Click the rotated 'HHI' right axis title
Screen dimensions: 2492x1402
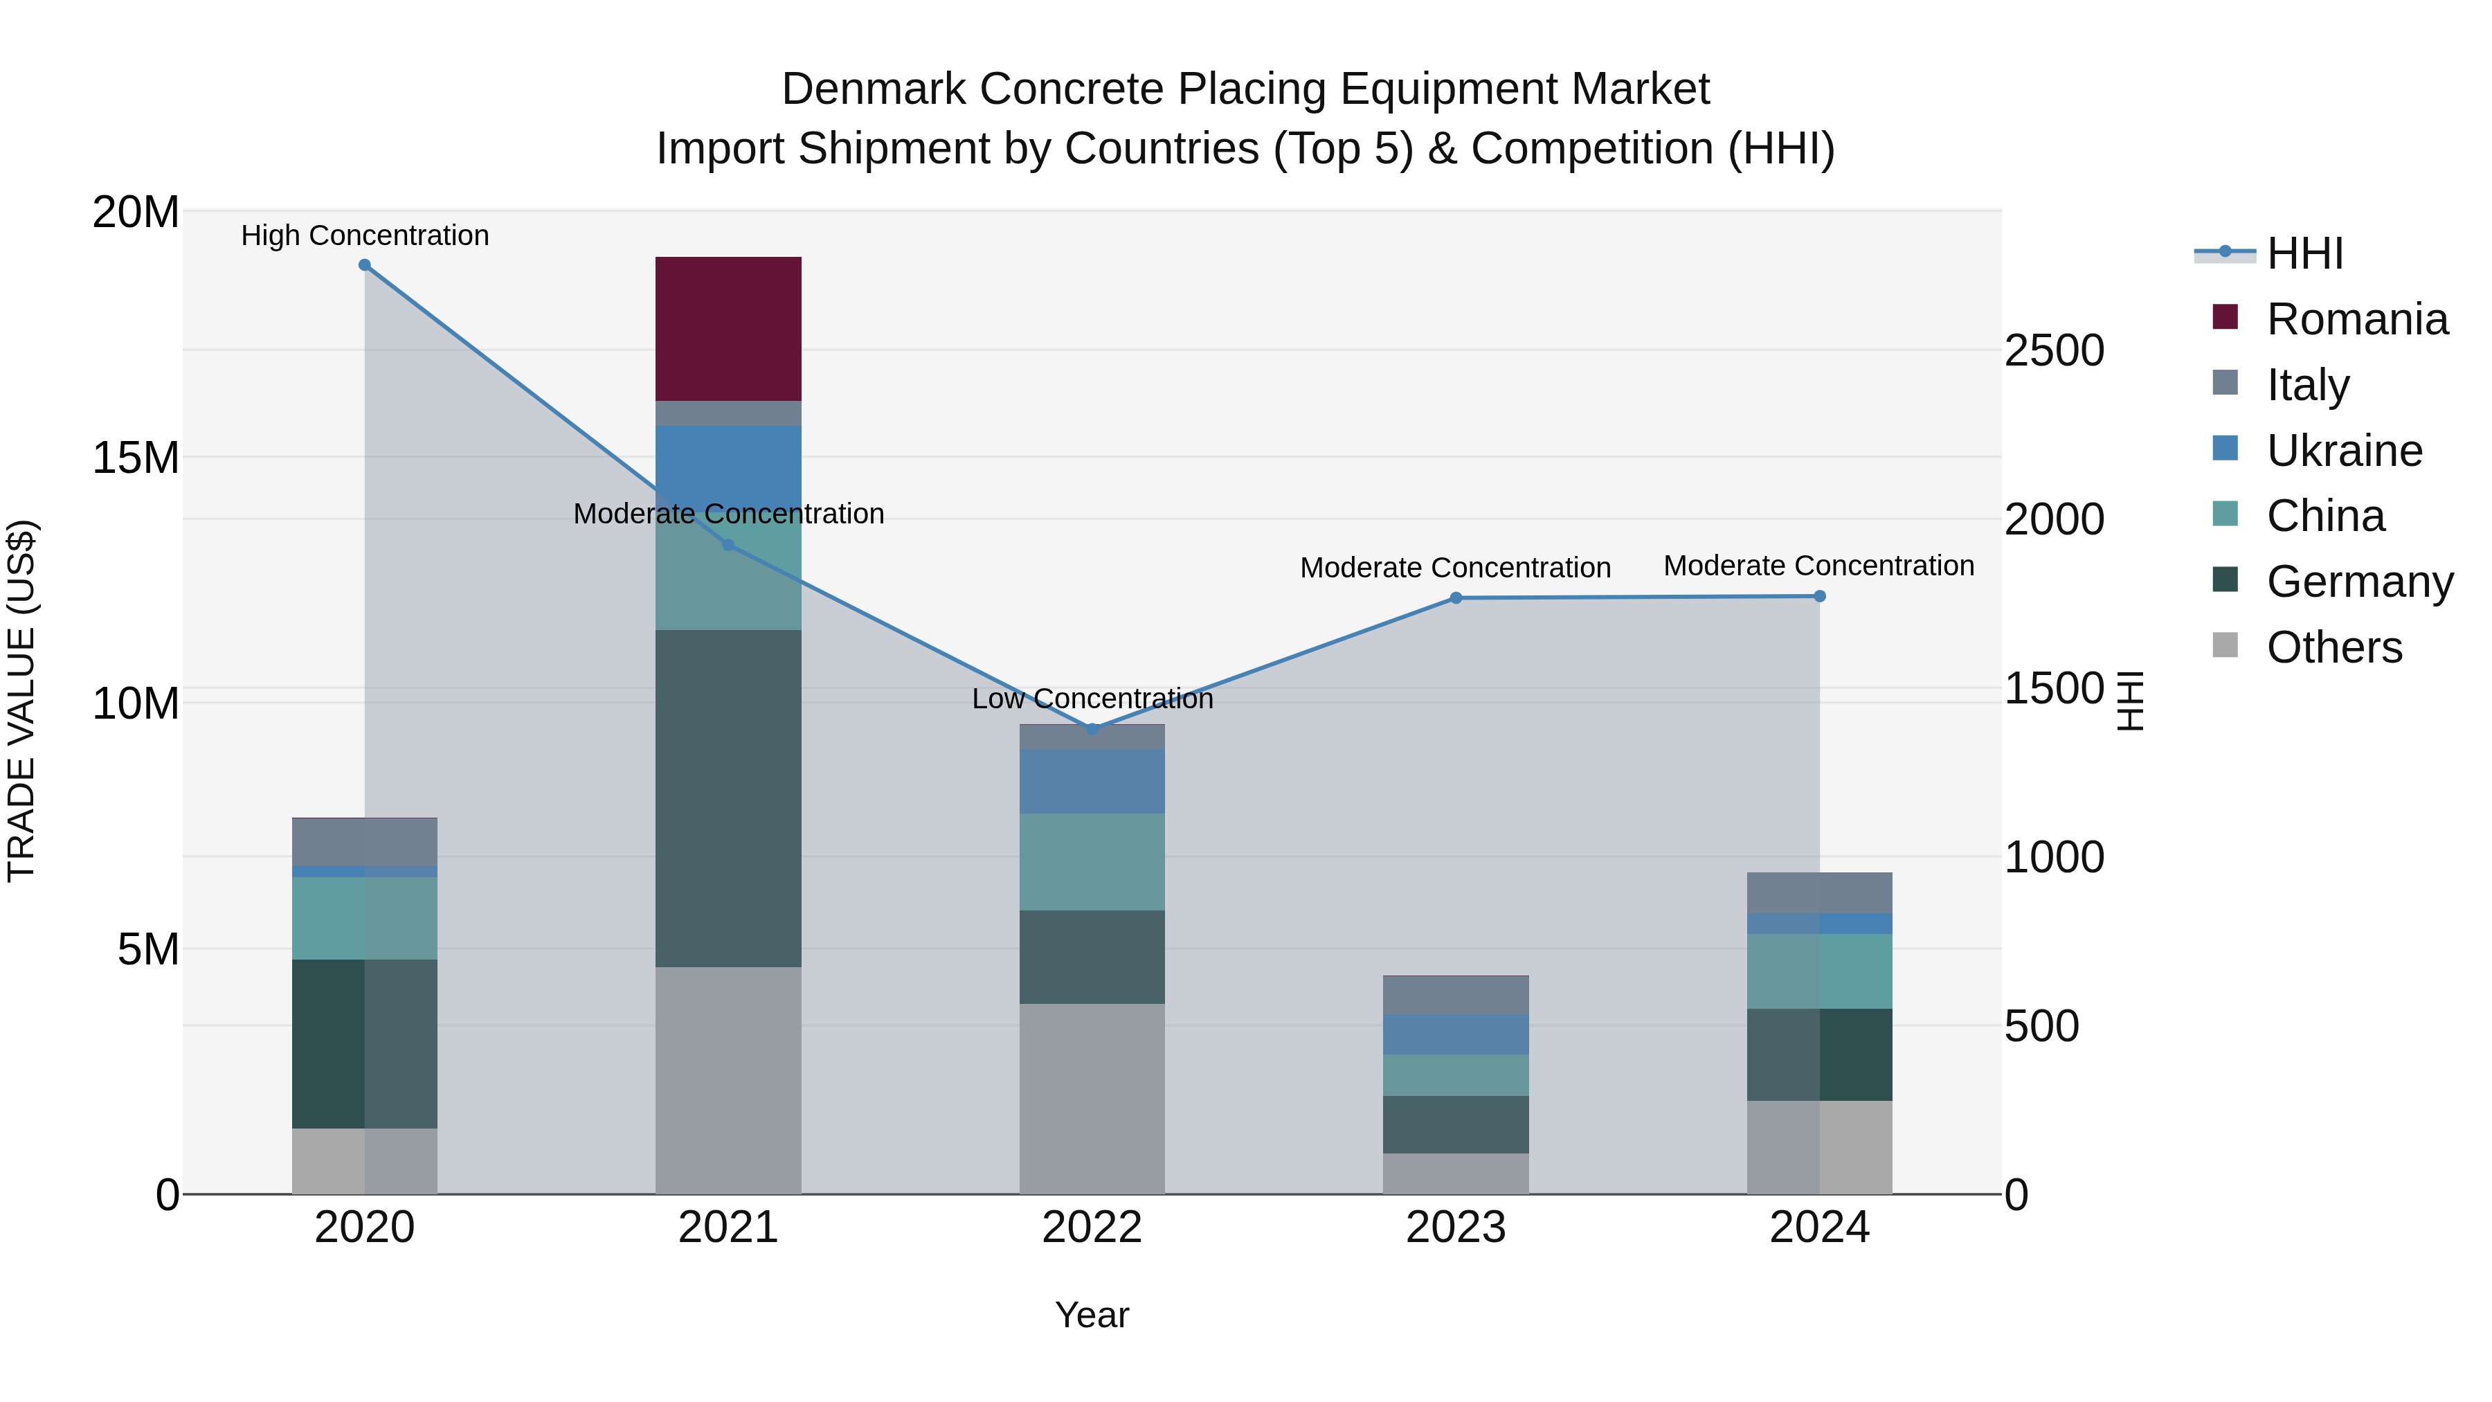coord(2130,701)
